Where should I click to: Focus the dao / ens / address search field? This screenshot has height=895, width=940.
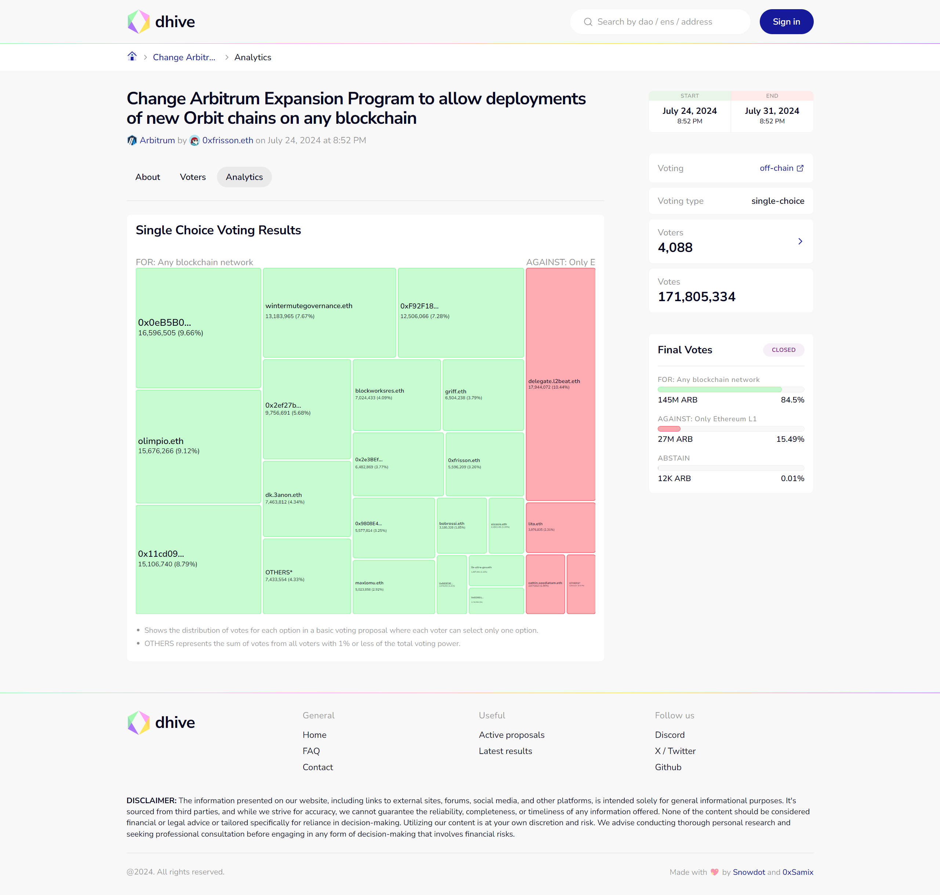click(660, 21)
